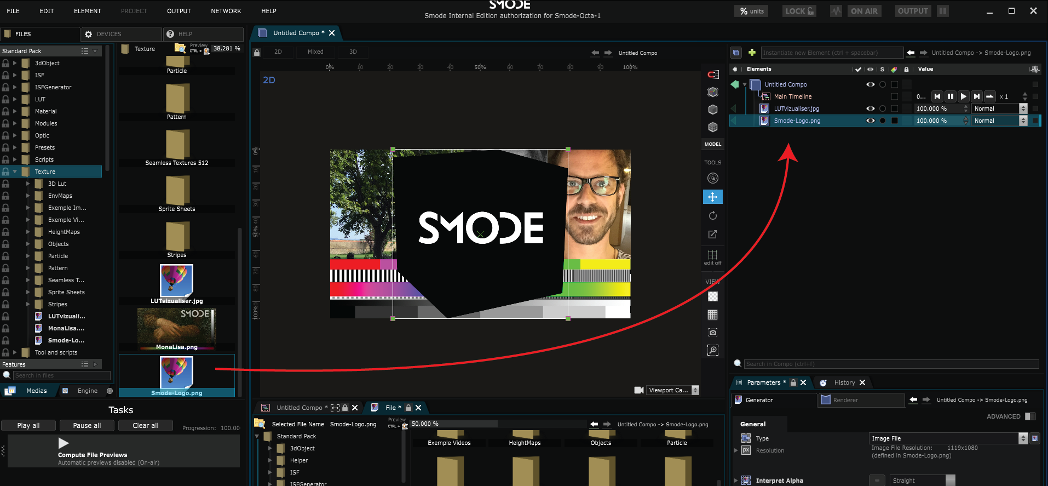Screen dimensions: 1048x486
Task: Expand the Interpret Alpha parameter group
Action: tap(736, 481)
